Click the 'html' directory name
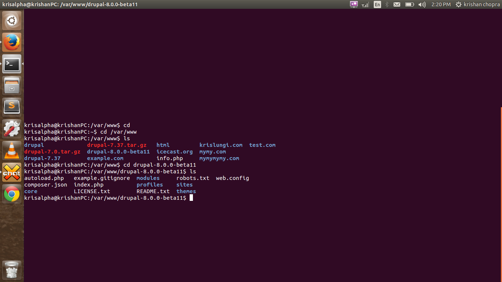Image resolution: width=502 pixels, height=282 pixels. pyautogui.click(x=163, y=145)
